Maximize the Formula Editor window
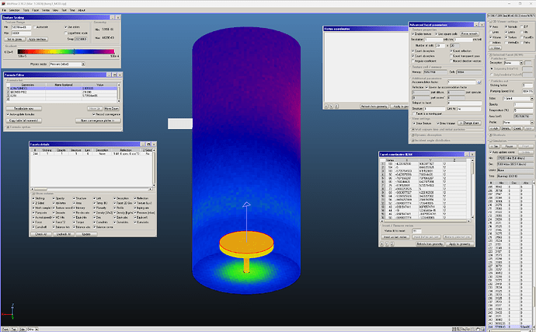The image size is (536, 332). click(114, 75)
